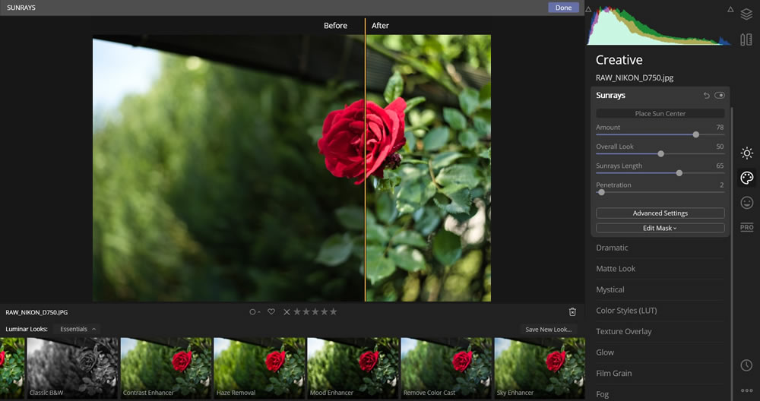Open the Edit Mask dropdown

coord(660,228)
